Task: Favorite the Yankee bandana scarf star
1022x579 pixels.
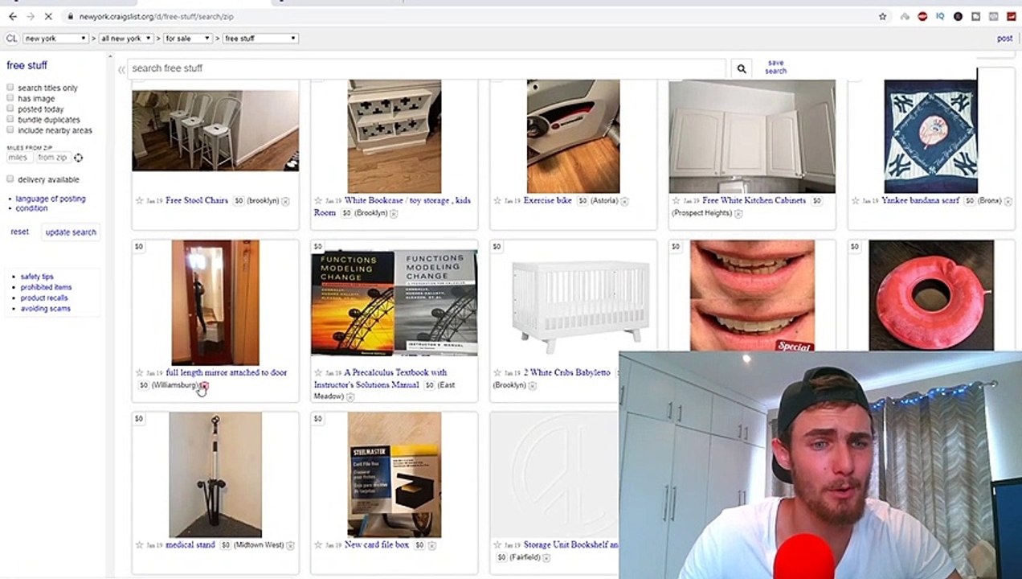Action: (x=855, y=201)
